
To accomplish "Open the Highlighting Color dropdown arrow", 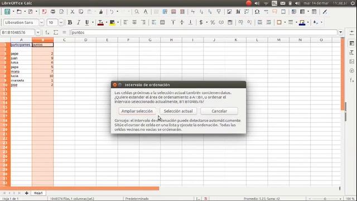I will [118, 22].
